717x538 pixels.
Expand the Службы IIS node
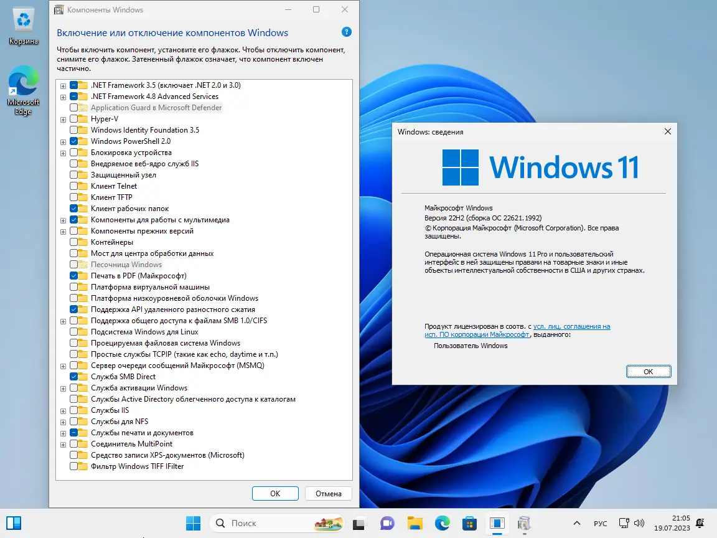coord(63,411)
